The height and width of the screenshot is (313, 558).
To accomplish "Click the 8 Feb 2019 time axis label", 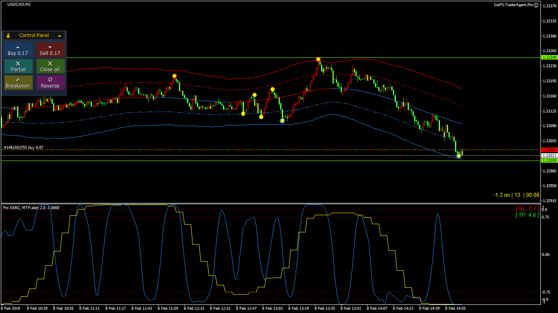I will point(11,309).
